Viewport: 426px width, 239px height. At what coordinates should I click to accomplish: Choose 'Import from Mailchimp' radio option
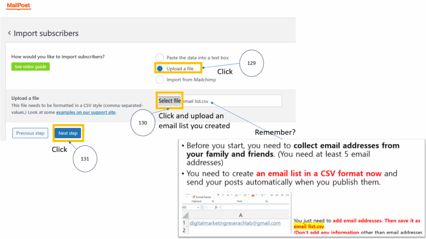(160, 79)
